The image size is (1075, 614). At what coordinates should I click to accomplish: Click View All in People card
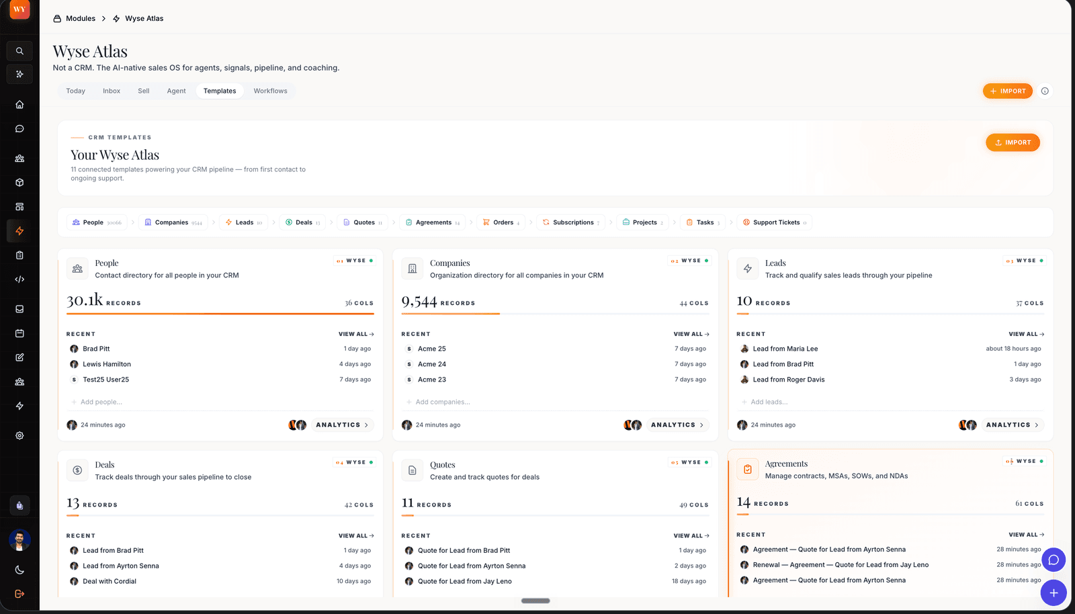pos(356,334)
